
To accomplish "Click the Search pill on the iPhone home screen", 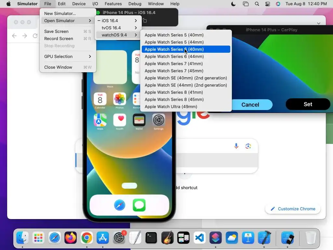I will (129, 186).
